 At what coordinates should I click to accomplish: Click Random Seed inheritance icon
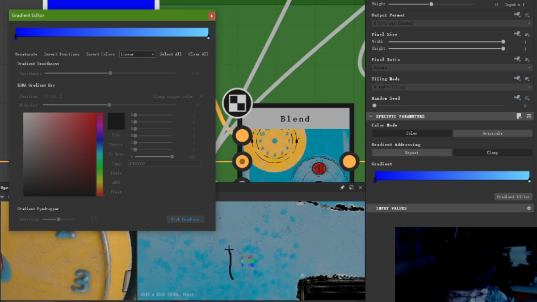[517, 98]
